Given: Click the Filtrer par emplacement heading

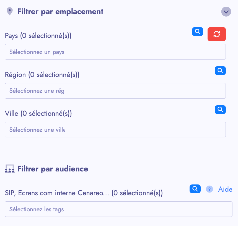Looking at the screenshot, I should (60, 12).
